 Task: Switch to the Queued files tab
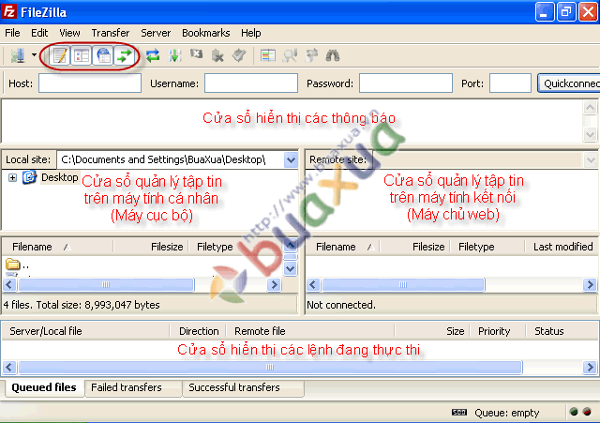click(44, 387)
